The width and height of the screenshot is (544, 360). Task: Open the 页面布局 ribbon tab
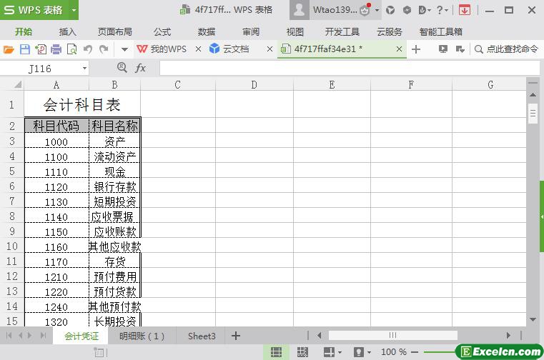tap(115, 32)
